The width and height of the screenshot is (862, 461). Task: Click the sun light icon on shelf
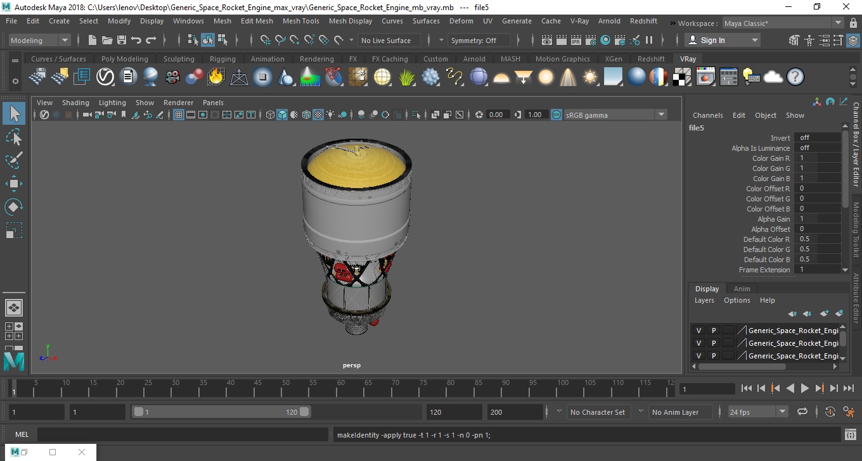[590, 77]
